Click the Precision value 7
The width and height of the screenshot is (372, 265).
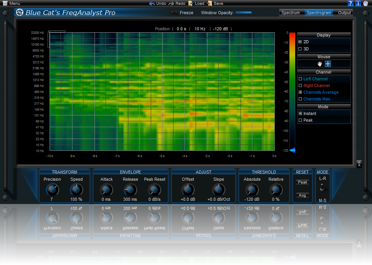point(52,199)
